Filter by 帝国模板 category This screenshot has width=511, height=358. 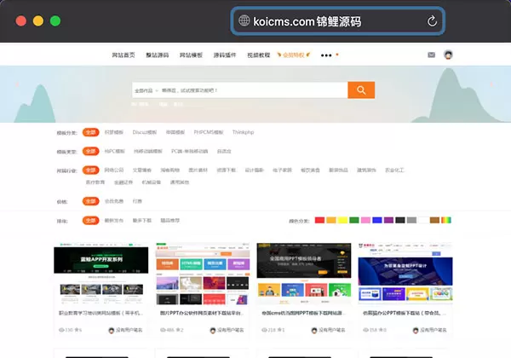coord(175,132)
